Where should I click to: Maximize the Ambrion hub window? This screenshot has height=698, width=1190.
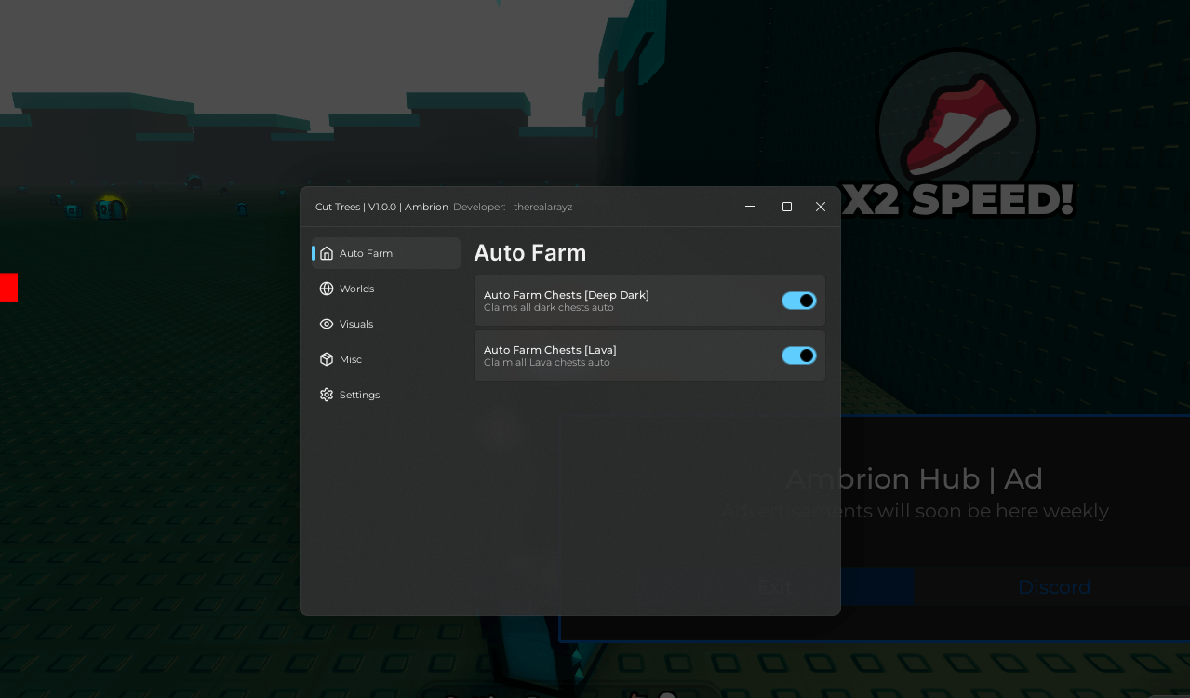click(x=787, y=207)
